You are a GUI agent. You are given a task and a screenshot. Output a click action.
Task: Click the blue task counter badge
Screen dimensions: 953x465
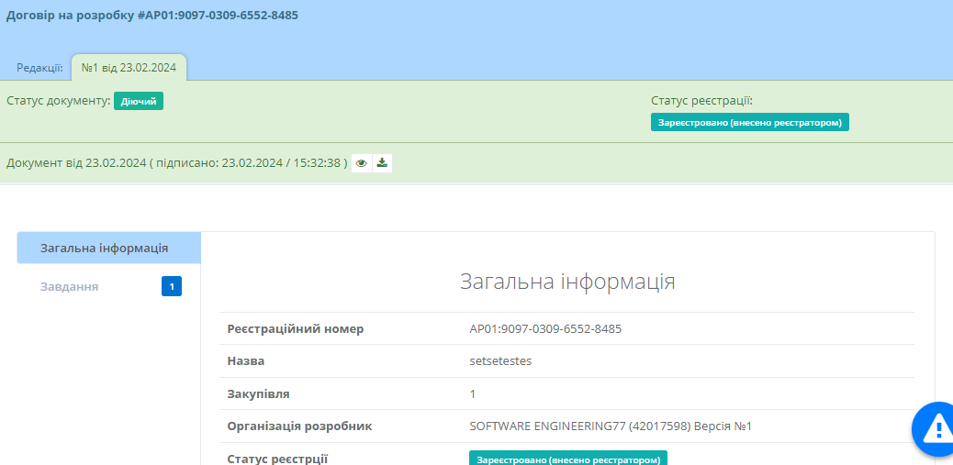(x=172, y=287)
